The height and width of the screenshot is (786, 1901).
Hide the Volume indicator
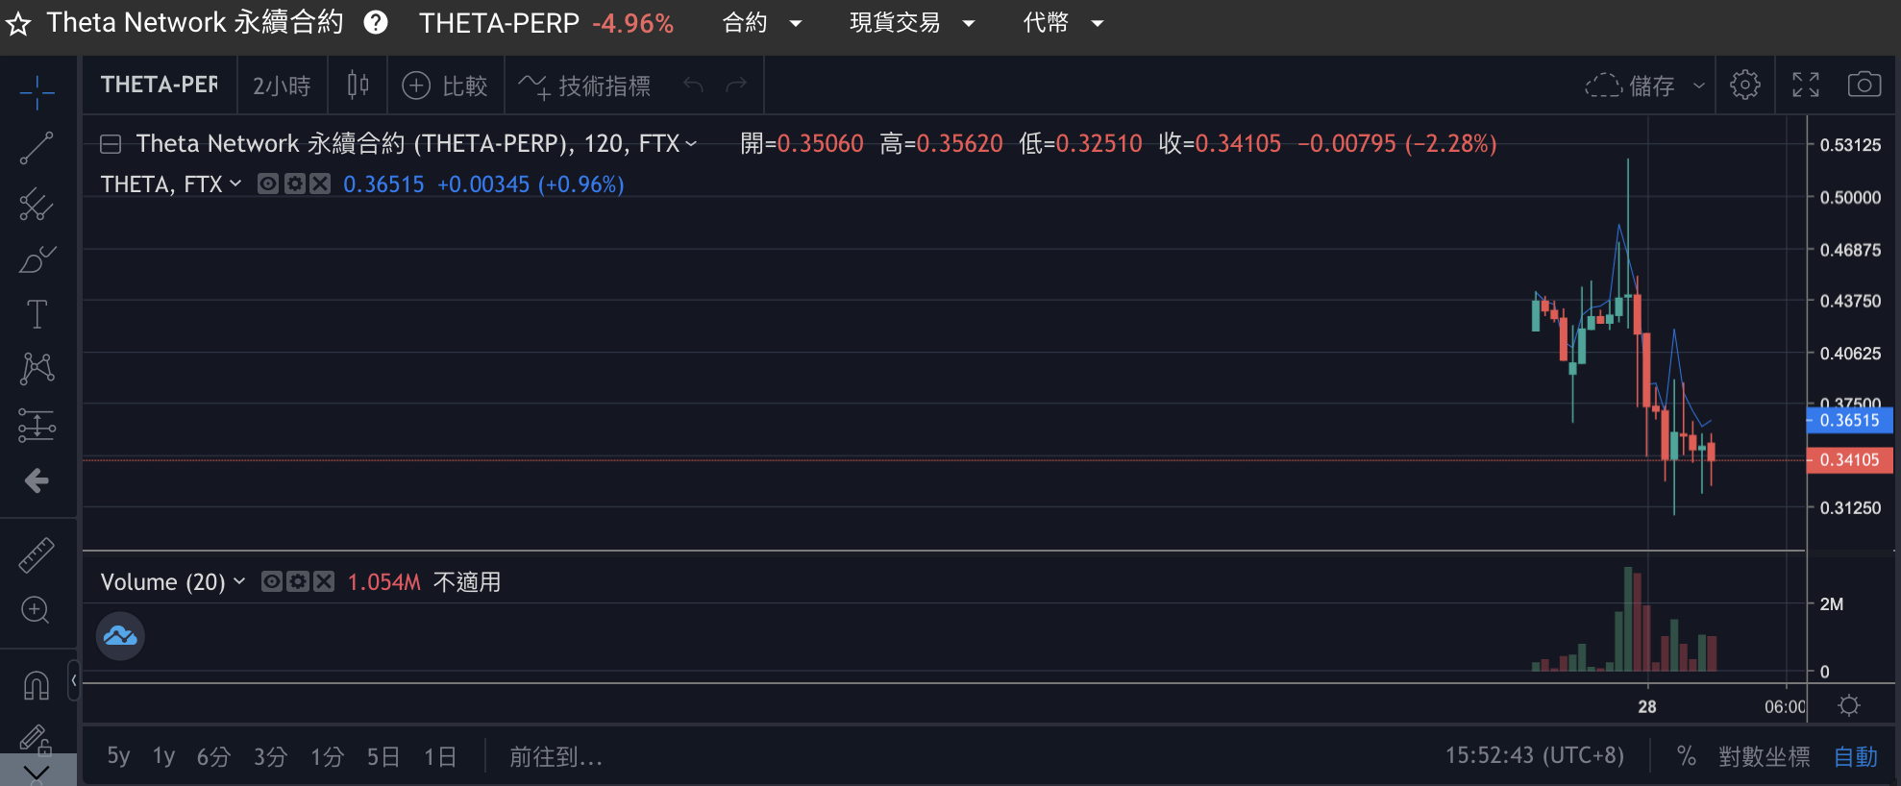coord(272,581)
